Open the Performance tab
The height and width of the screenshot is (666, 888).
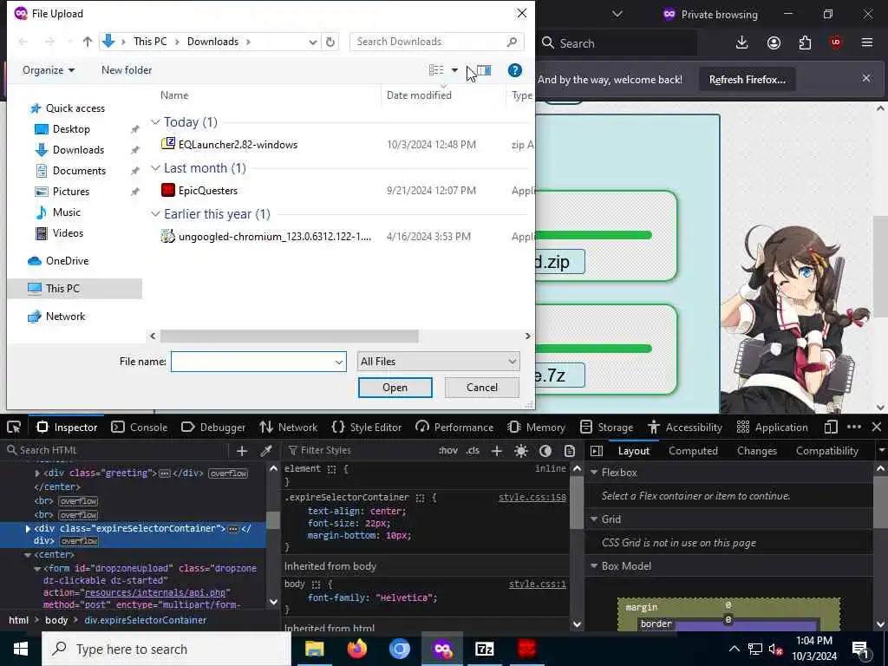pyautogui.click(x=454, y=427)
